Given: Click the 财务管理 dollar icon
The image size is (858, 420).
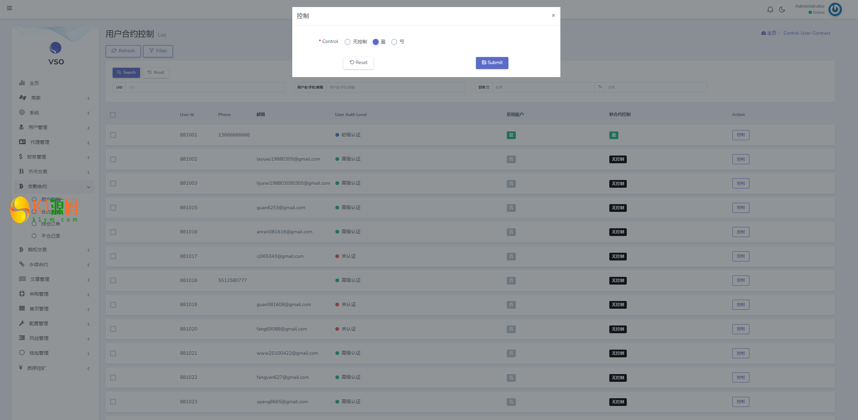Looking at the screenshot, I should click(x=21, y=157).
